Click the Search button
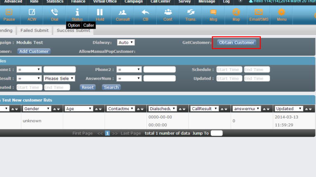This screenshot has width=316, height=177. [111, 87]
